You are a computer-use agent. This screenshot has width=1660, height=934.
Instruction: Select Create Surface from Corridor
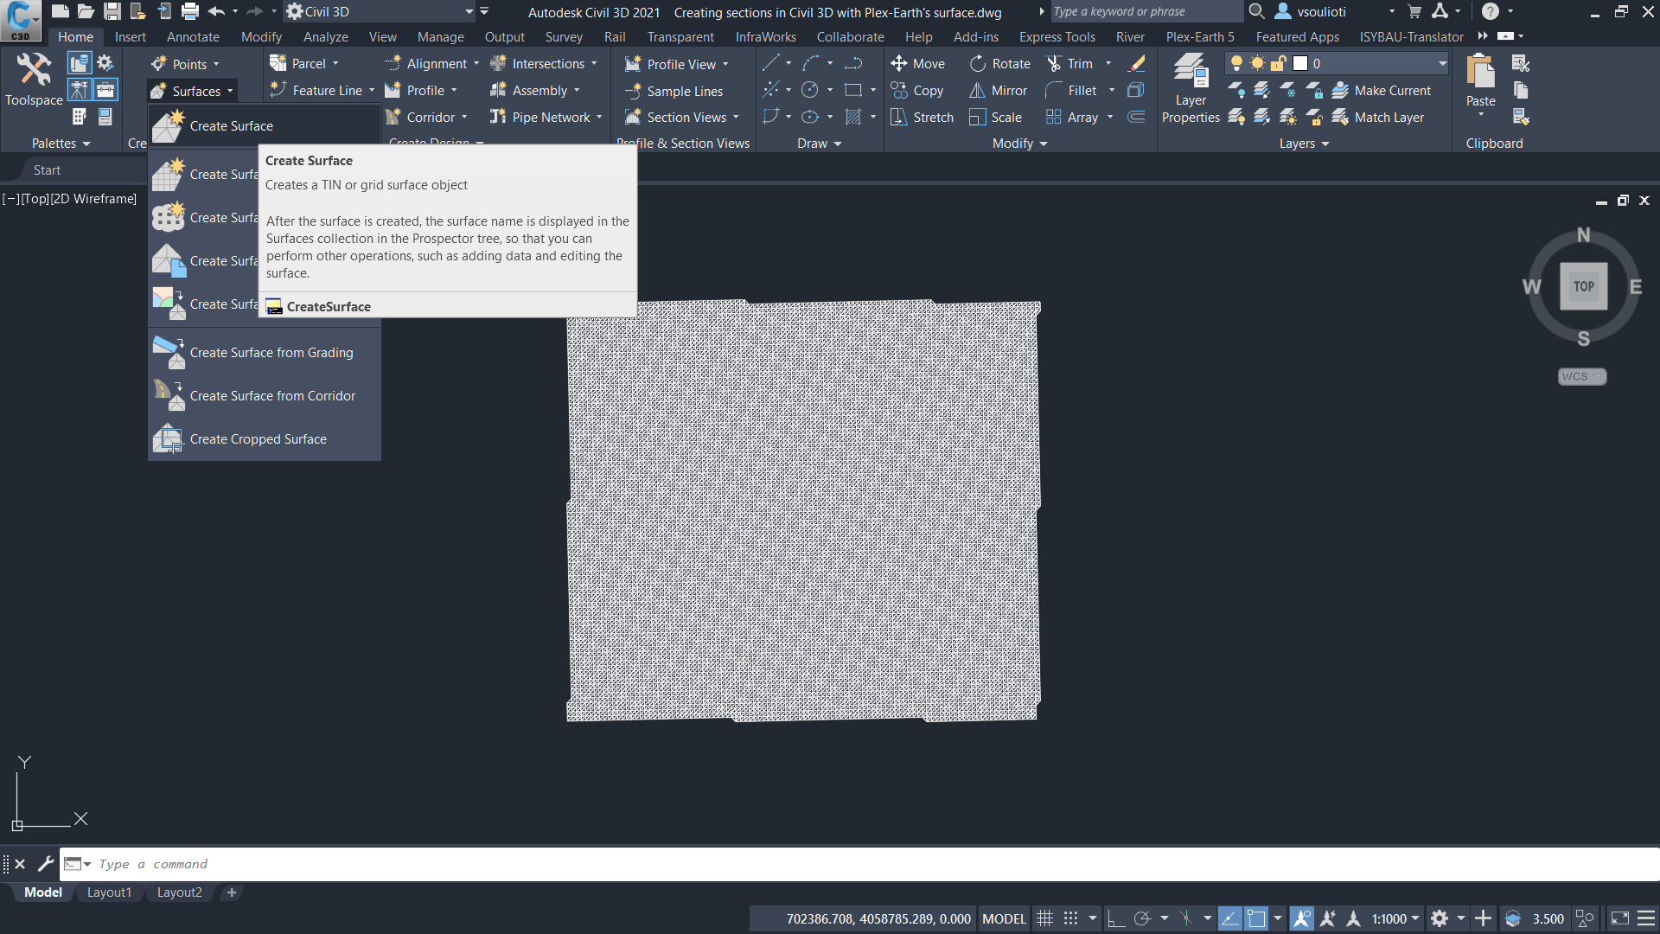point(264,396)
